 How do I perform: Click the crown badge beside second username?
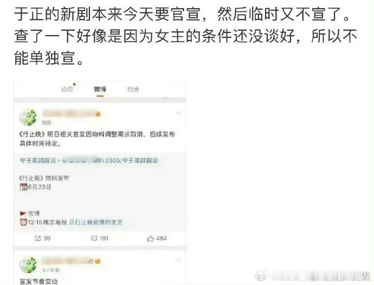click(x=98, y=262)
